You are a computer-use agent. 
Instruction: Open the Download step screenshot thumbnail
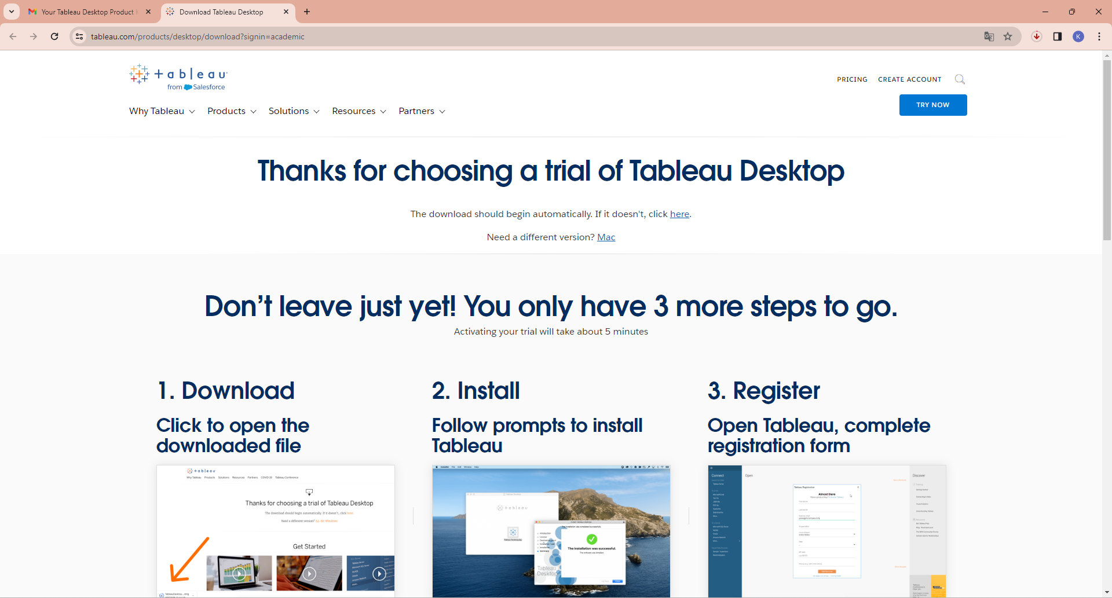[x=276, y=531]
